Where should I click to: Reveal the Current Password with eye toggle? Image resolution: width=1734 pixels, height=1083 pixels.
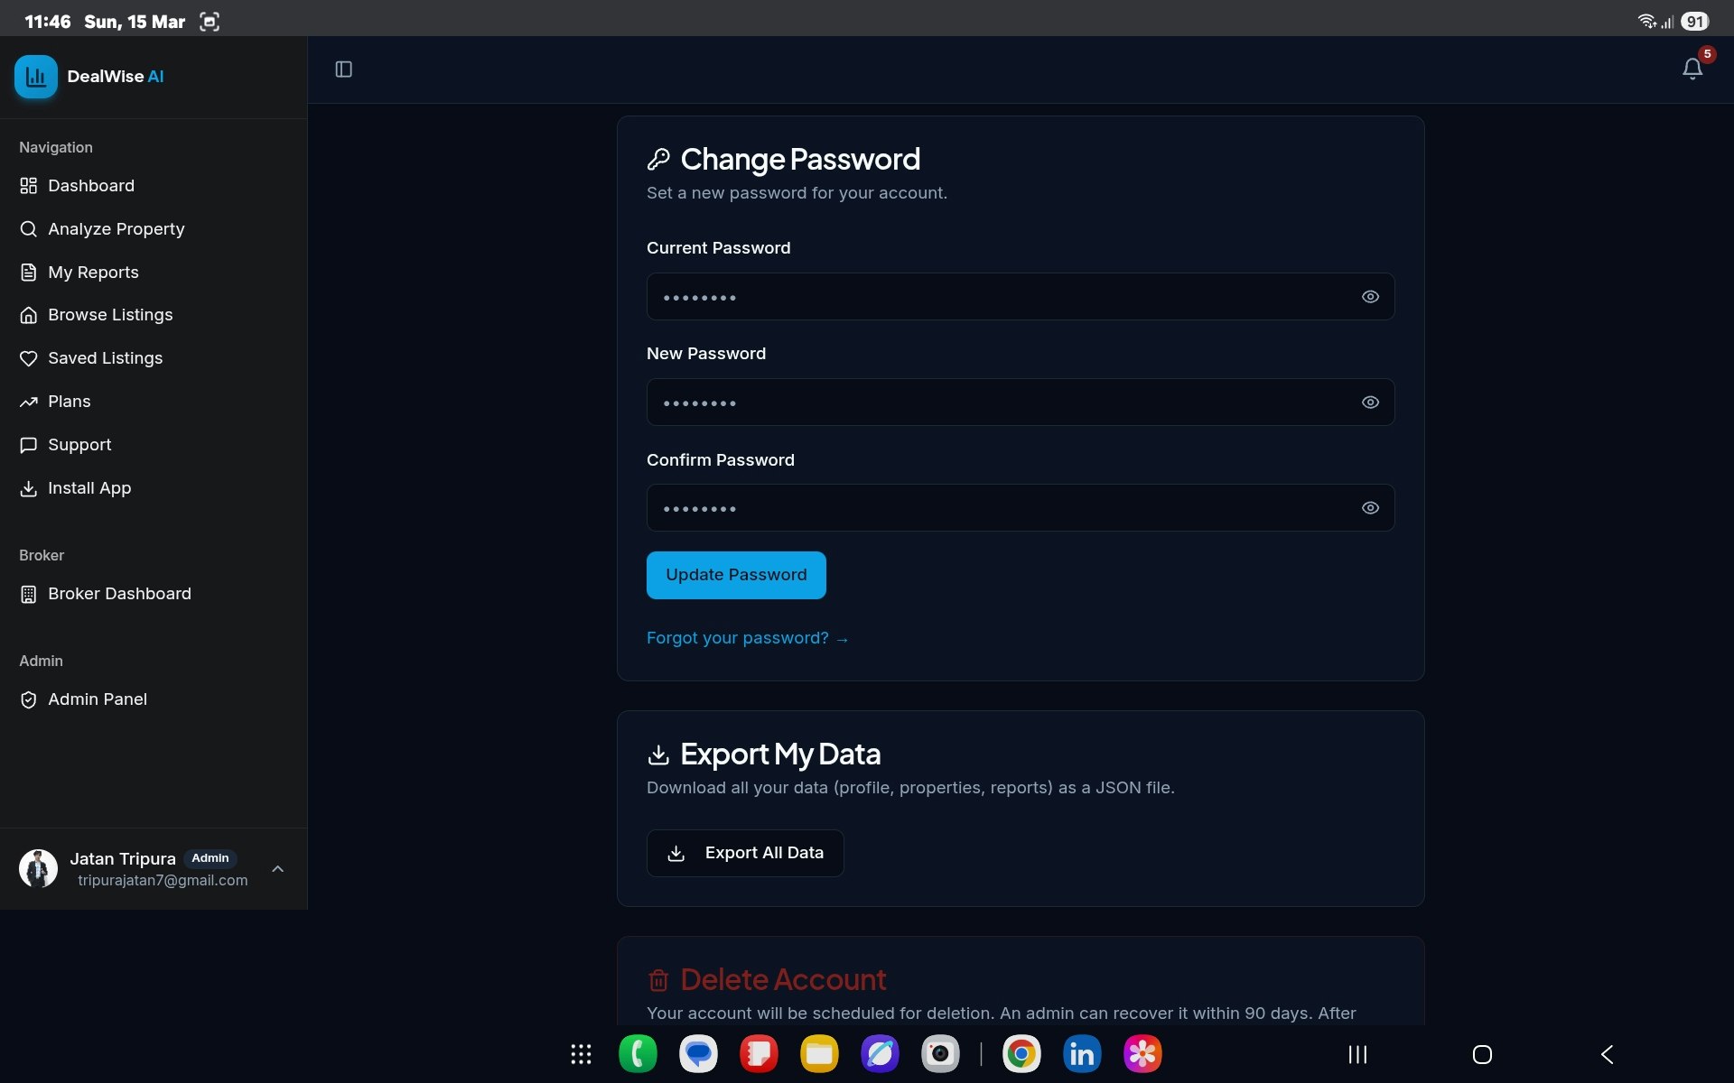[x=1370, y=296]
